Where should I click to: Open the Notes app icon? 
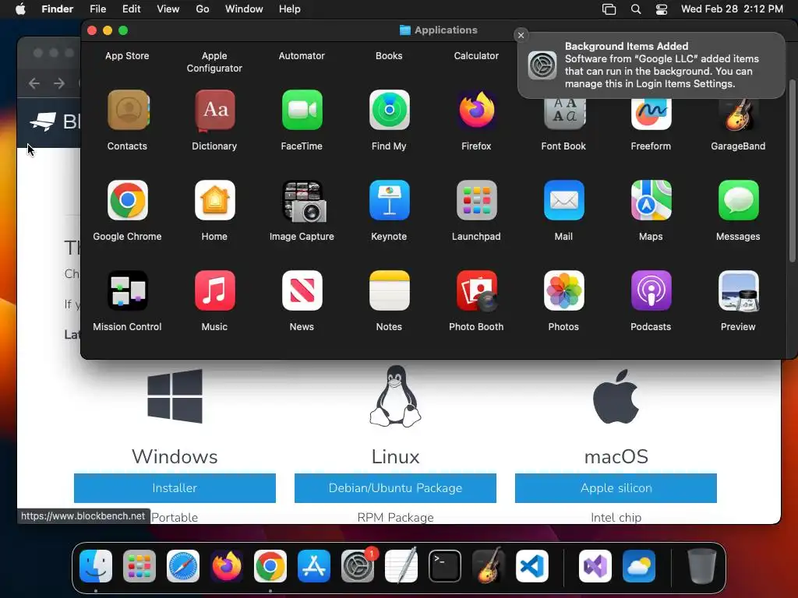point(390,291)
